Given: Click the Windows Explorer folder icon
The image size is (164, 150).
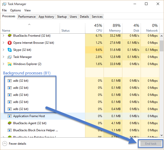Looking at the screenshot, I should point(10,64).
